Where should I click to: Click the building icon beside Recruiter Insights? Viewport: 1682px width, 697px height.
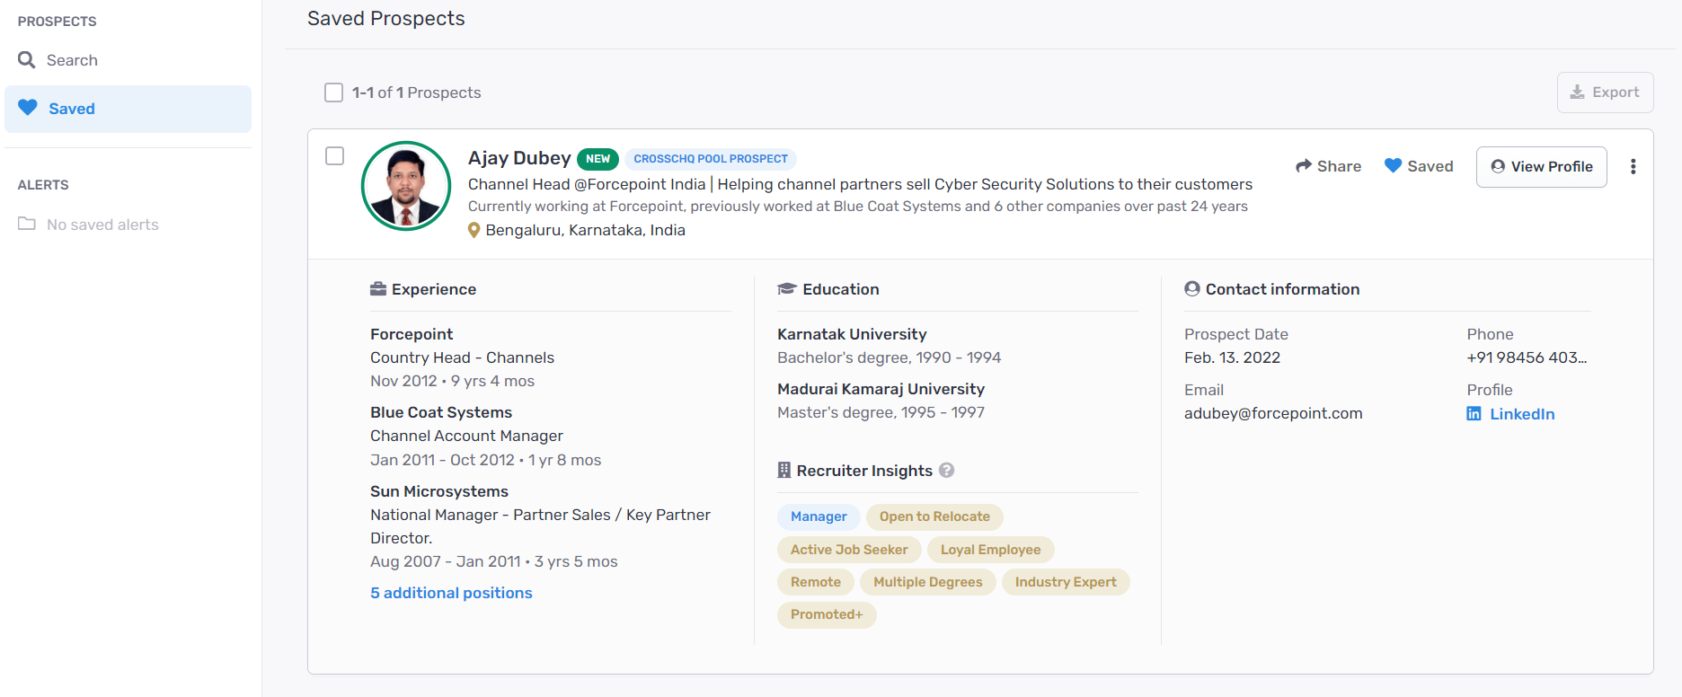(784, 470)
